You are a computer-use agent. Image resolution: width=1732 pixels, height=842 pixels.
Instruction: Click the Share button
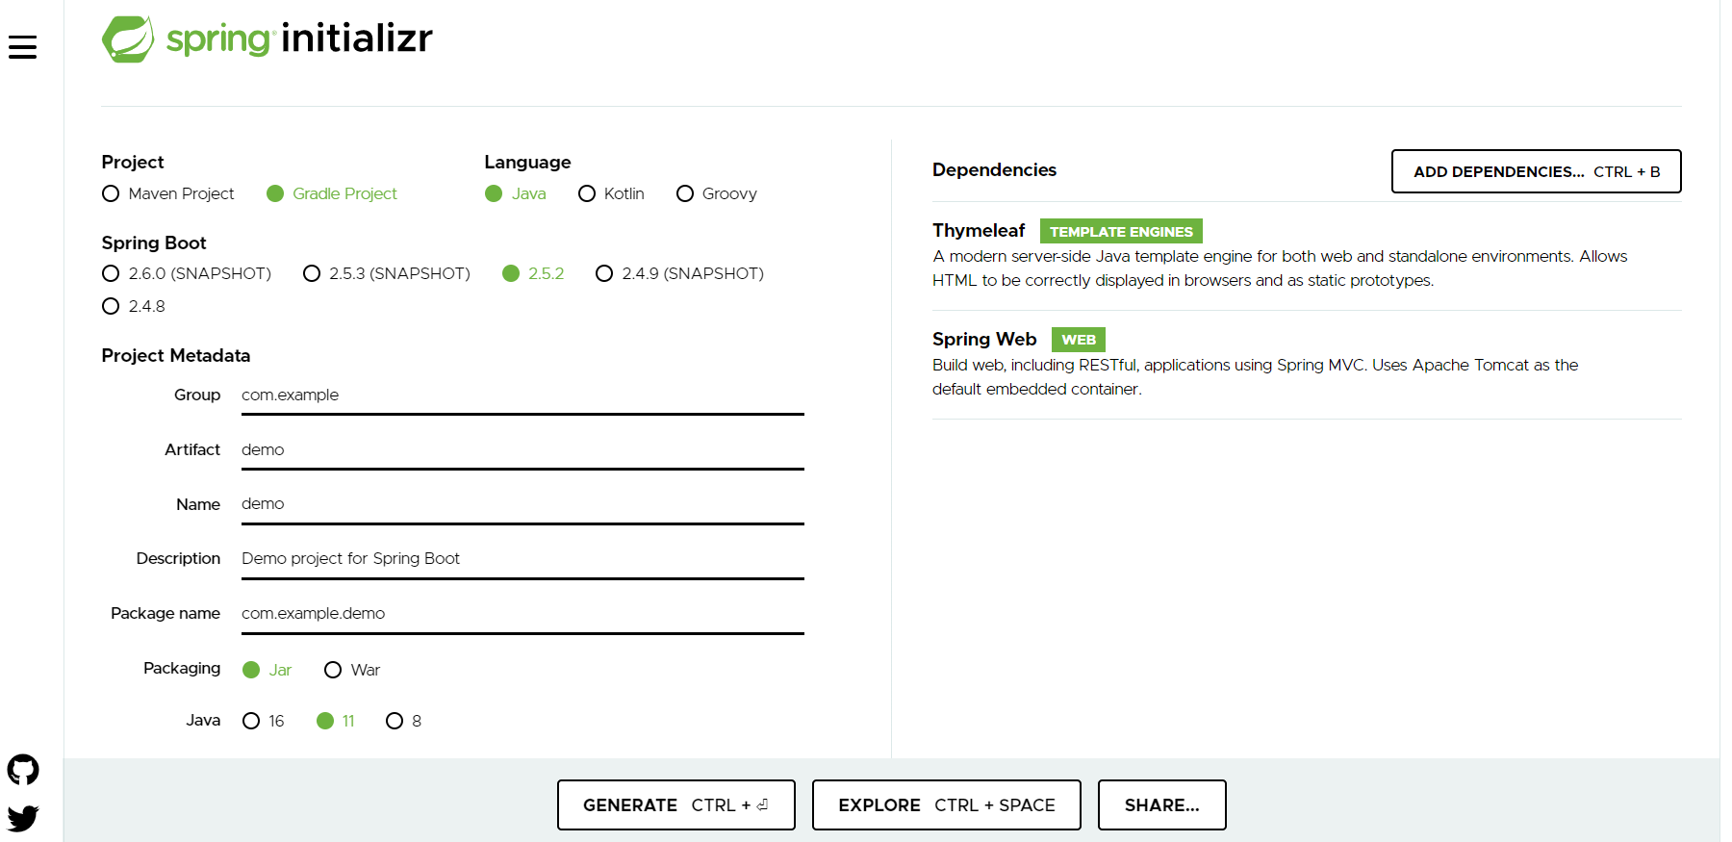point(1161,804)
